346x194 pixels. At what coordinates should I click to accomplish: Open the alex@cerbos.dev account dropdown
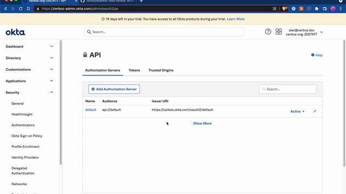tap(304, 32)
